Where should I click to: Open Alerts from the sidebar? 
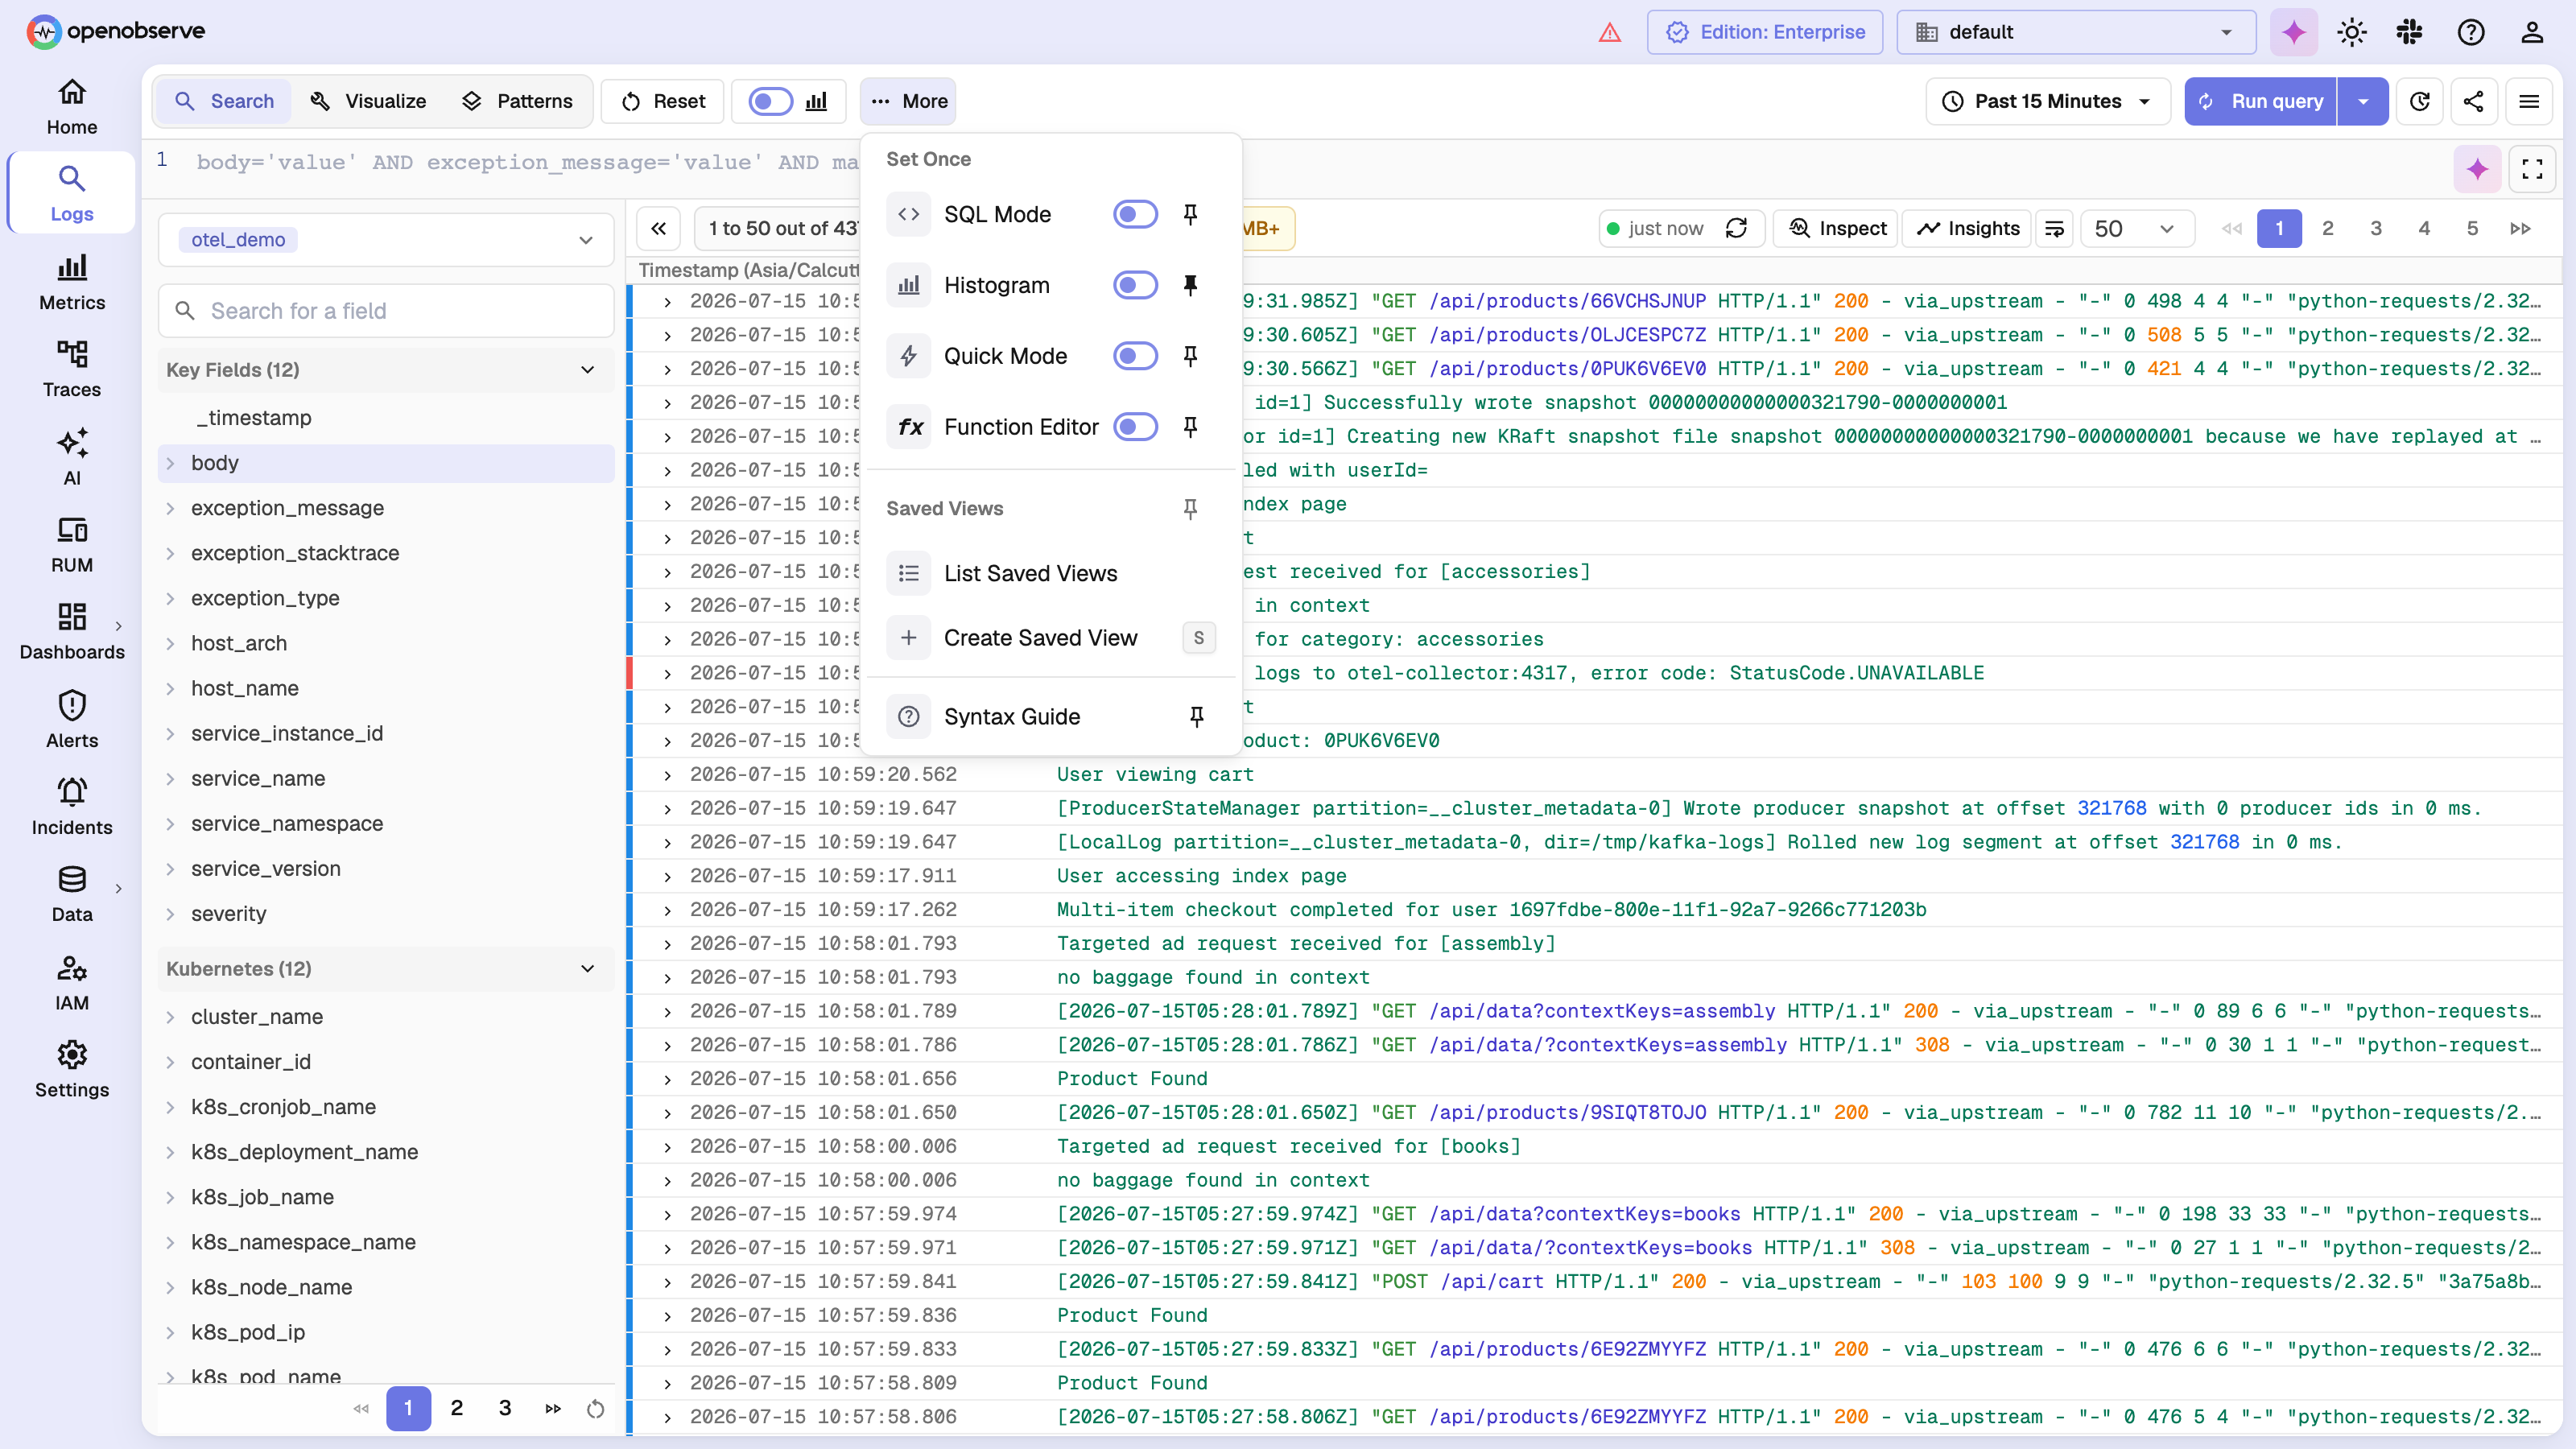(x=72, y=719)
